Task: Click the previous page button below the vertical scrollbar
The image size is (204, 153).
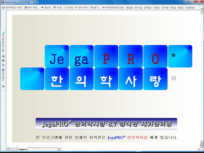Action: (x=201, y=144)
